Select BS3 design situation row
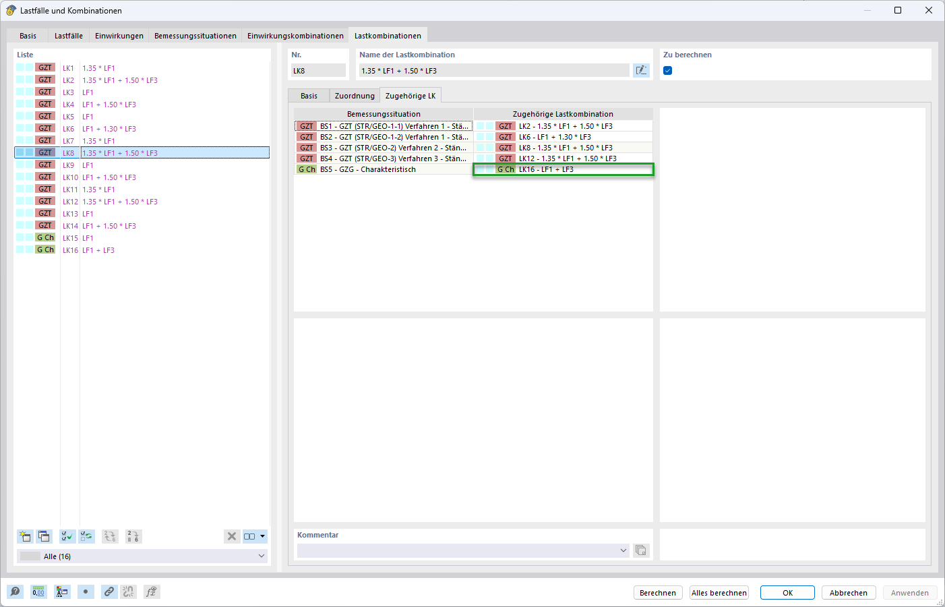The image size is (945, 607). coord(384,148)
